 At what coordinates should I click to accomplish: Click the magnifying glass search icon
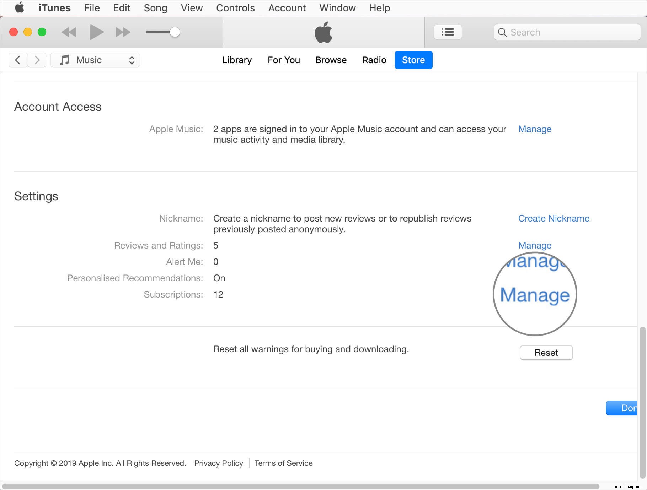click(x=502, y=32)
